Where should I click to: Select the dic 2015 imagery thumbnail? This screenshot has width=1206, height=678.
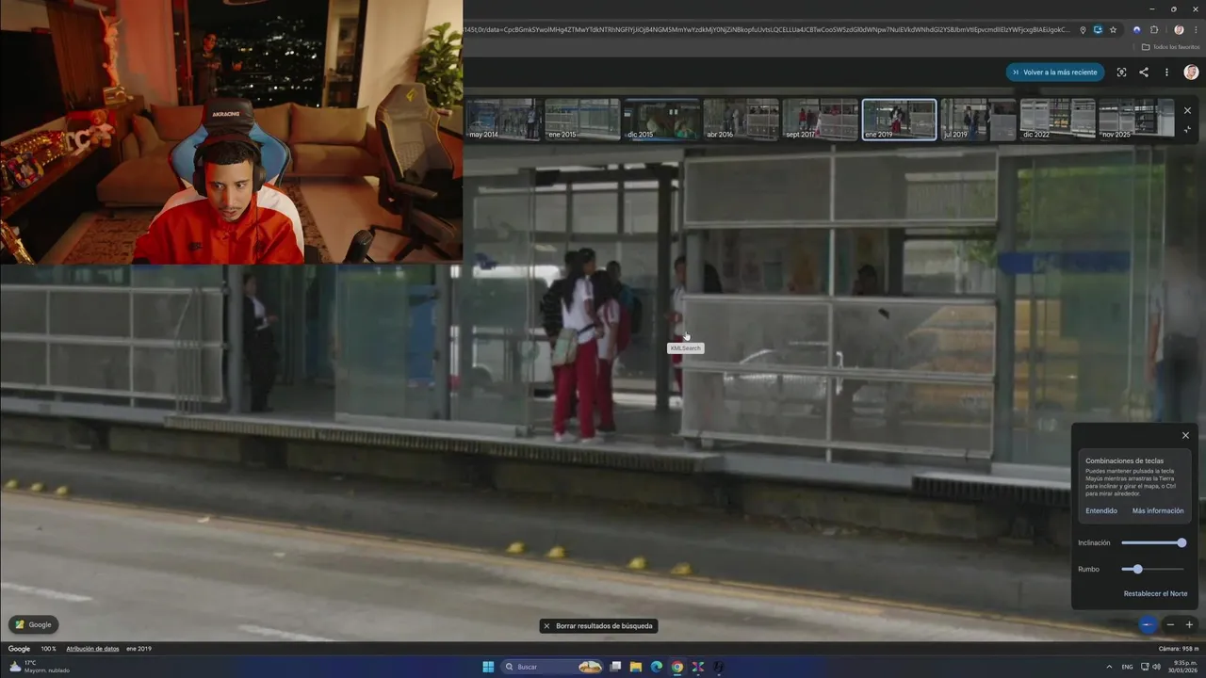point(661,120)
